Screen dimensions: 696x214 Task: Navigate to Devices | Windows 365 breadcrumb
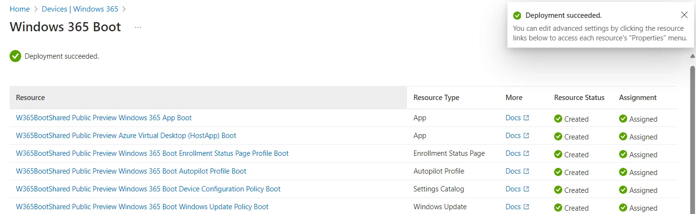pos(80,9)
